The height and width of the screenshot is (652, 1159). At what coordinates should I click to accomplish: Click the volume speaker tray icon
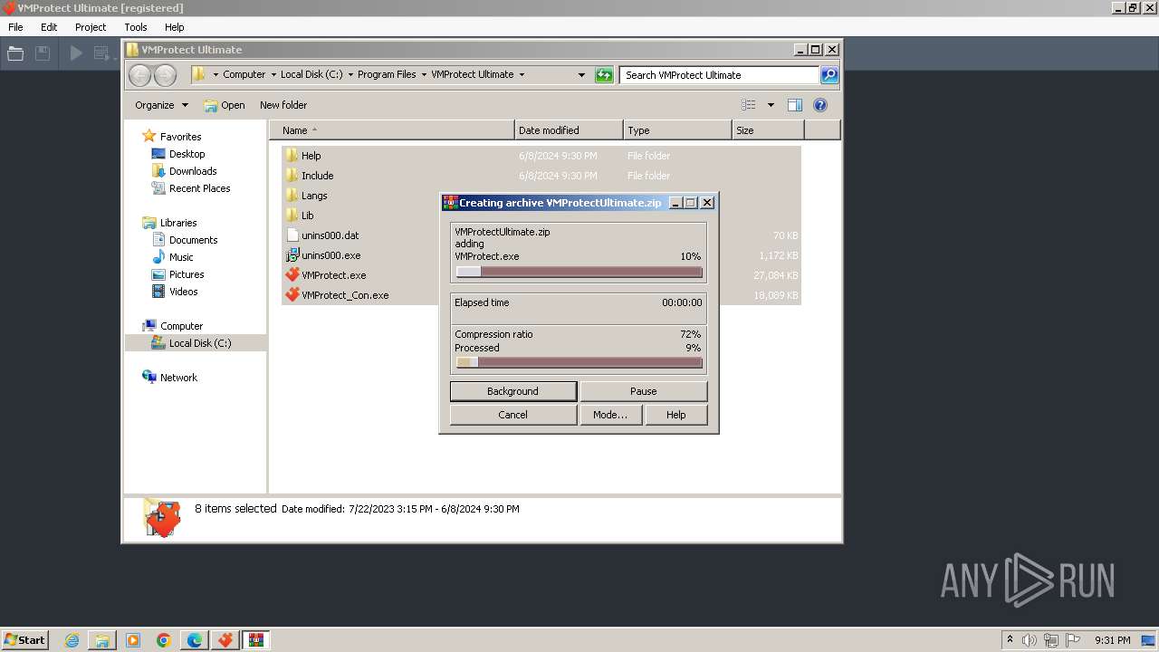click(x=1030, y=640)
